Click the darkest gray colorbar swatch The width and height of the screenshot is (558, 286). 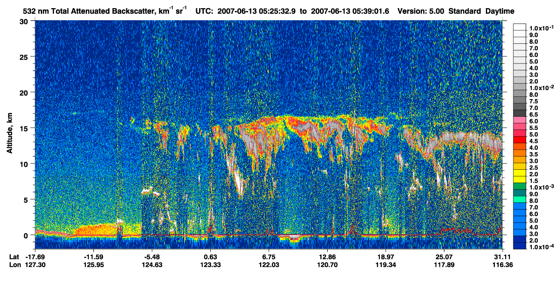[x=519, y=113]
